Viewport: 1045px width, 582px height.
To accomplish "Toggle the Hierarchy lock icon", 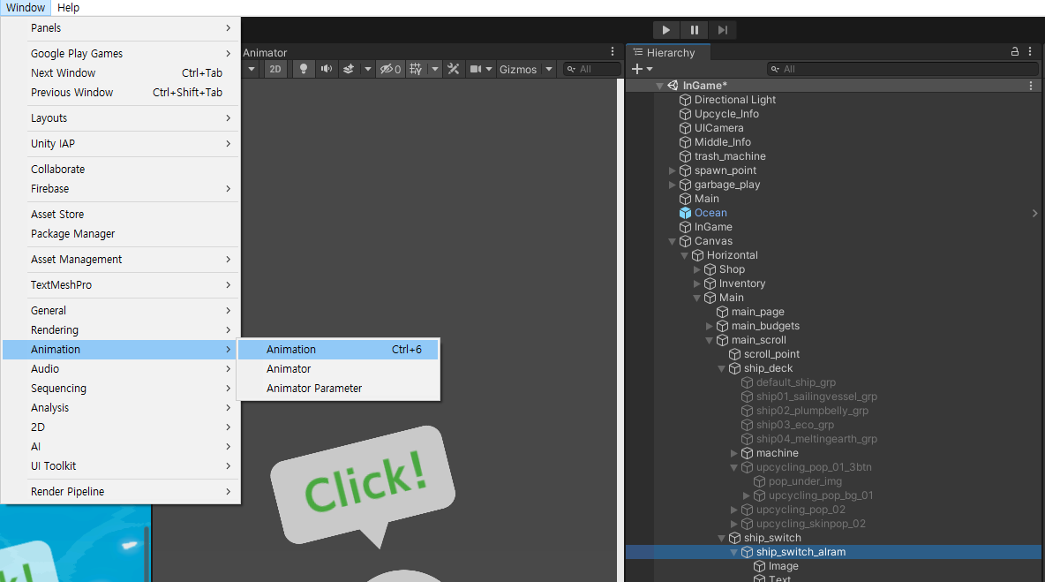I will (1014, 52).
